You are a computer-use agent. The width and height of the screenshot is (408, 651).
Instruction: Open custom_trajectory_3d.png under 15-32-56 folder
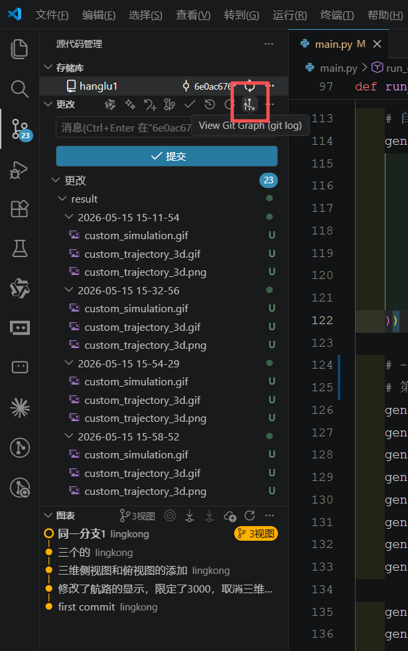pyautogui.click(x=145, y=345)
